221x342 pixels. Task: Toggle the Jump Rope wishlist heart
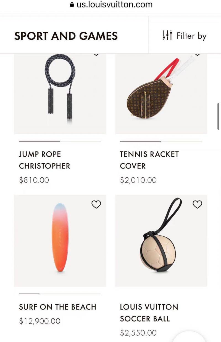(x=96, y=54)
